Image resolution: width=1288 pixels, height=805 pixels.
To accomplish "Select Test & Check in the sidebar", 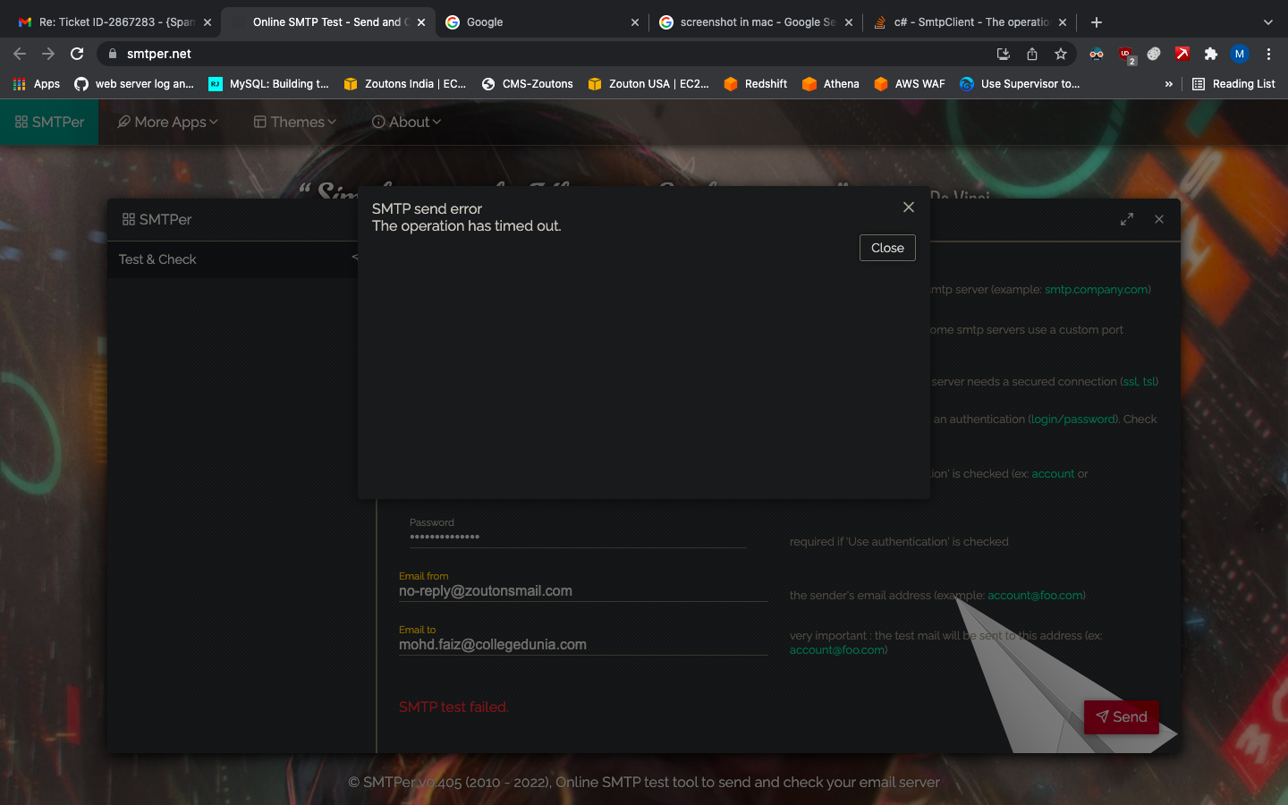I will click(x=157, y=259).
